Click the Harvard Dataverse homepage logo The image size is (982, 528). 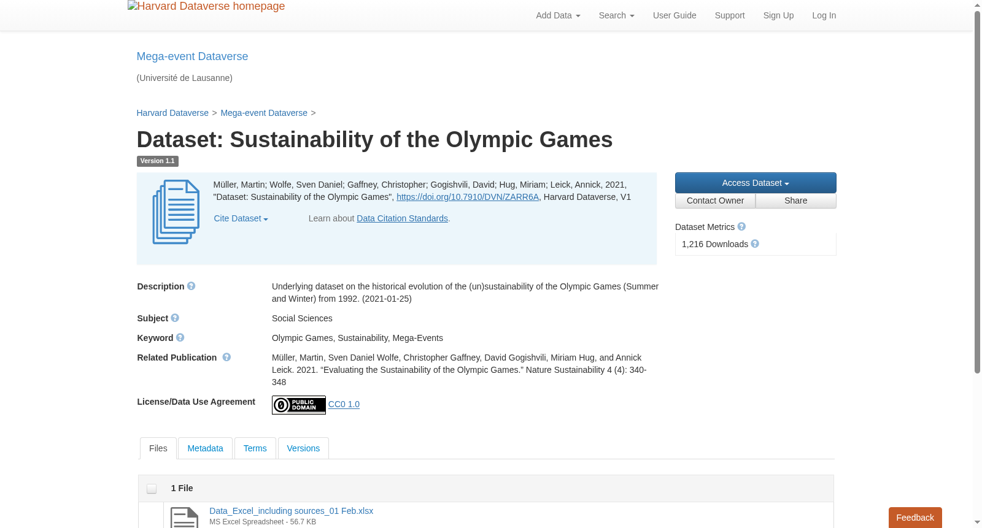[206, 7]
